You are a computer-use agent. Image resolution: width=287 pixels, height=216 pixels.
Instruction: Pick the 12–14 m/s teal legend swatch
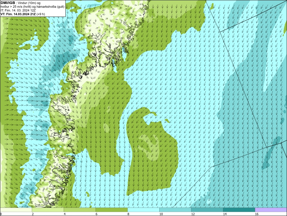tap(207, 210)
